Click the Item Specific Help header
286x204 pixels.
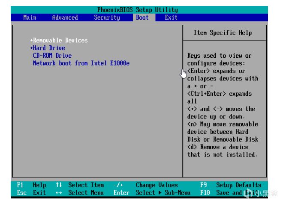click(223, 33)
